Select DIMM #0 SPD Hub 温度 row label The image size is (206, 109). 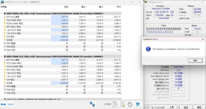pos(13,17)
